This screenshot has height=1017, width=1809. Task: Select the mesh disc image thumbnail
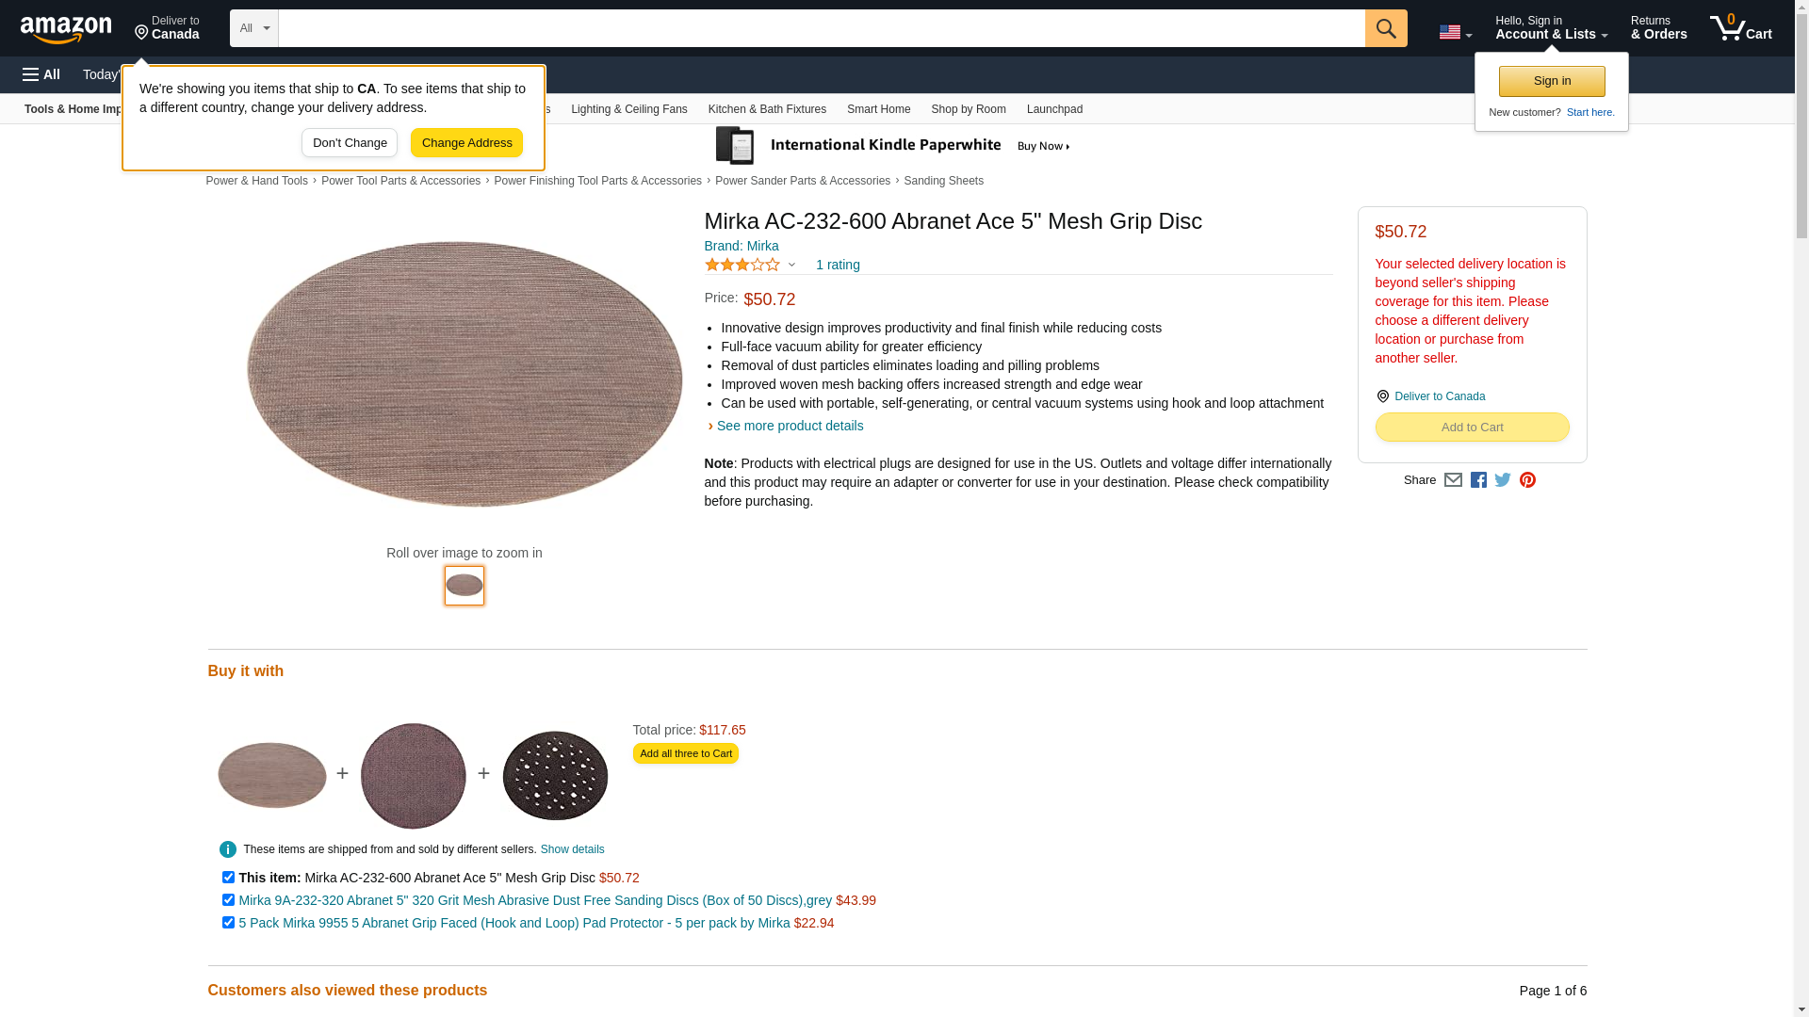[x=464, y=586]
